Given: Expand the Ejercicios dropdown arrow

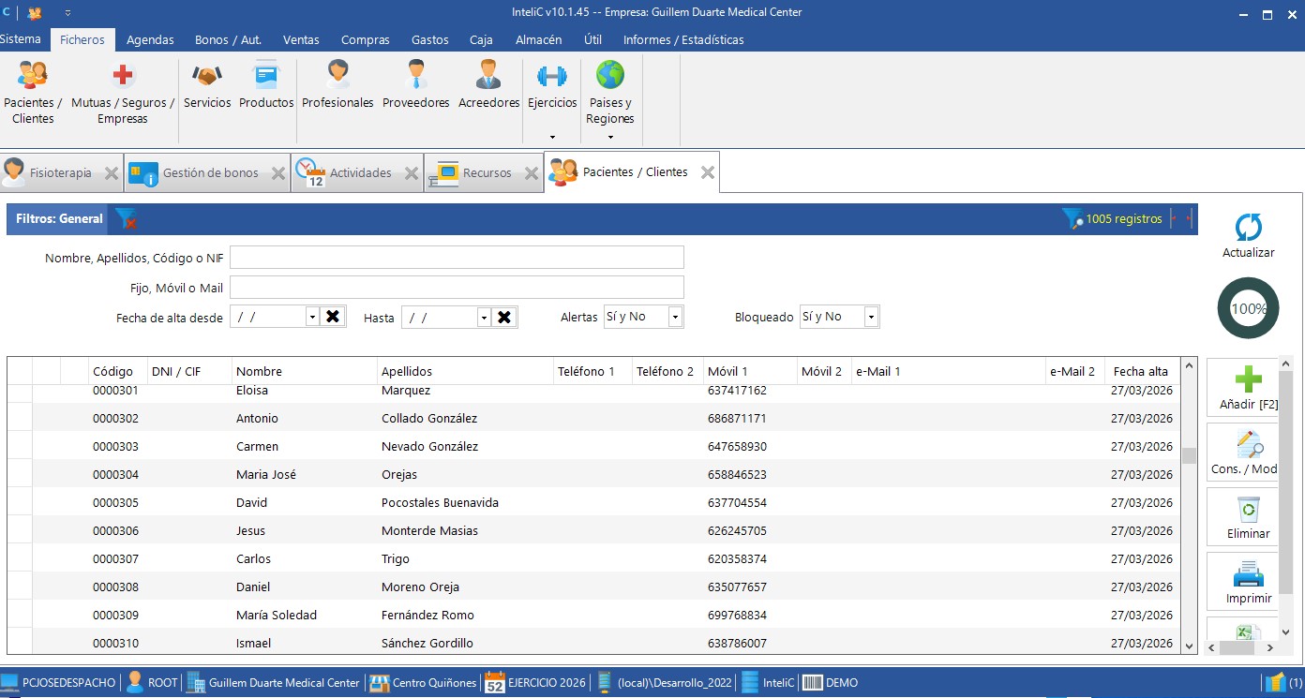Looking at the screenshot, I should 552,137.
